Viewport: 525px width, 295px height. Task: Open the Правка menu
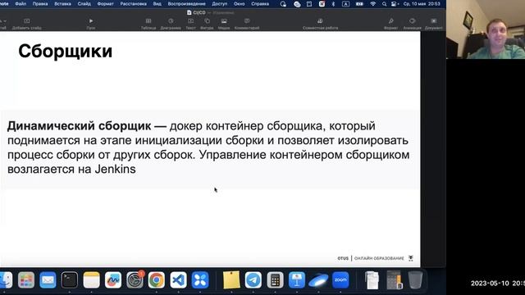pyautogui.click(x=40, y=4)
